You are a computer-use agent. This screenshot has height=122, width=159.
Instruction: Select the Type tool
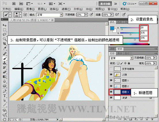click(x=4, y=96)
